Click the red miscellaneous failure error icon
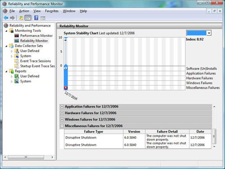Viewport: 225px width, 169px height. [66, 88]
